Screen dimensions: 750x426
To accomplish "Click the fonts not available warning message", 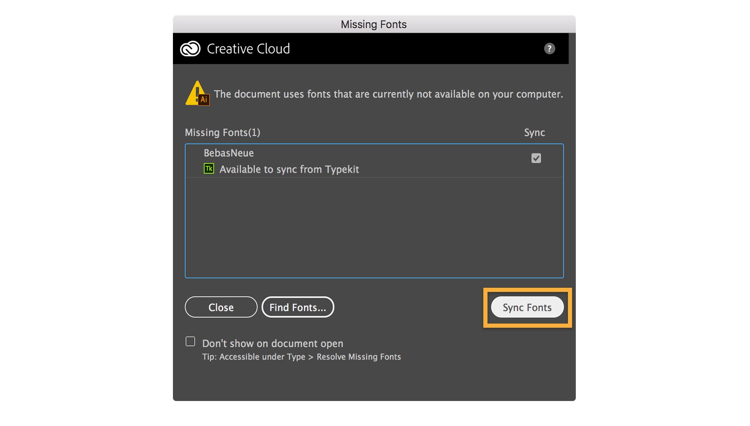I will click(x=388, y=95).
